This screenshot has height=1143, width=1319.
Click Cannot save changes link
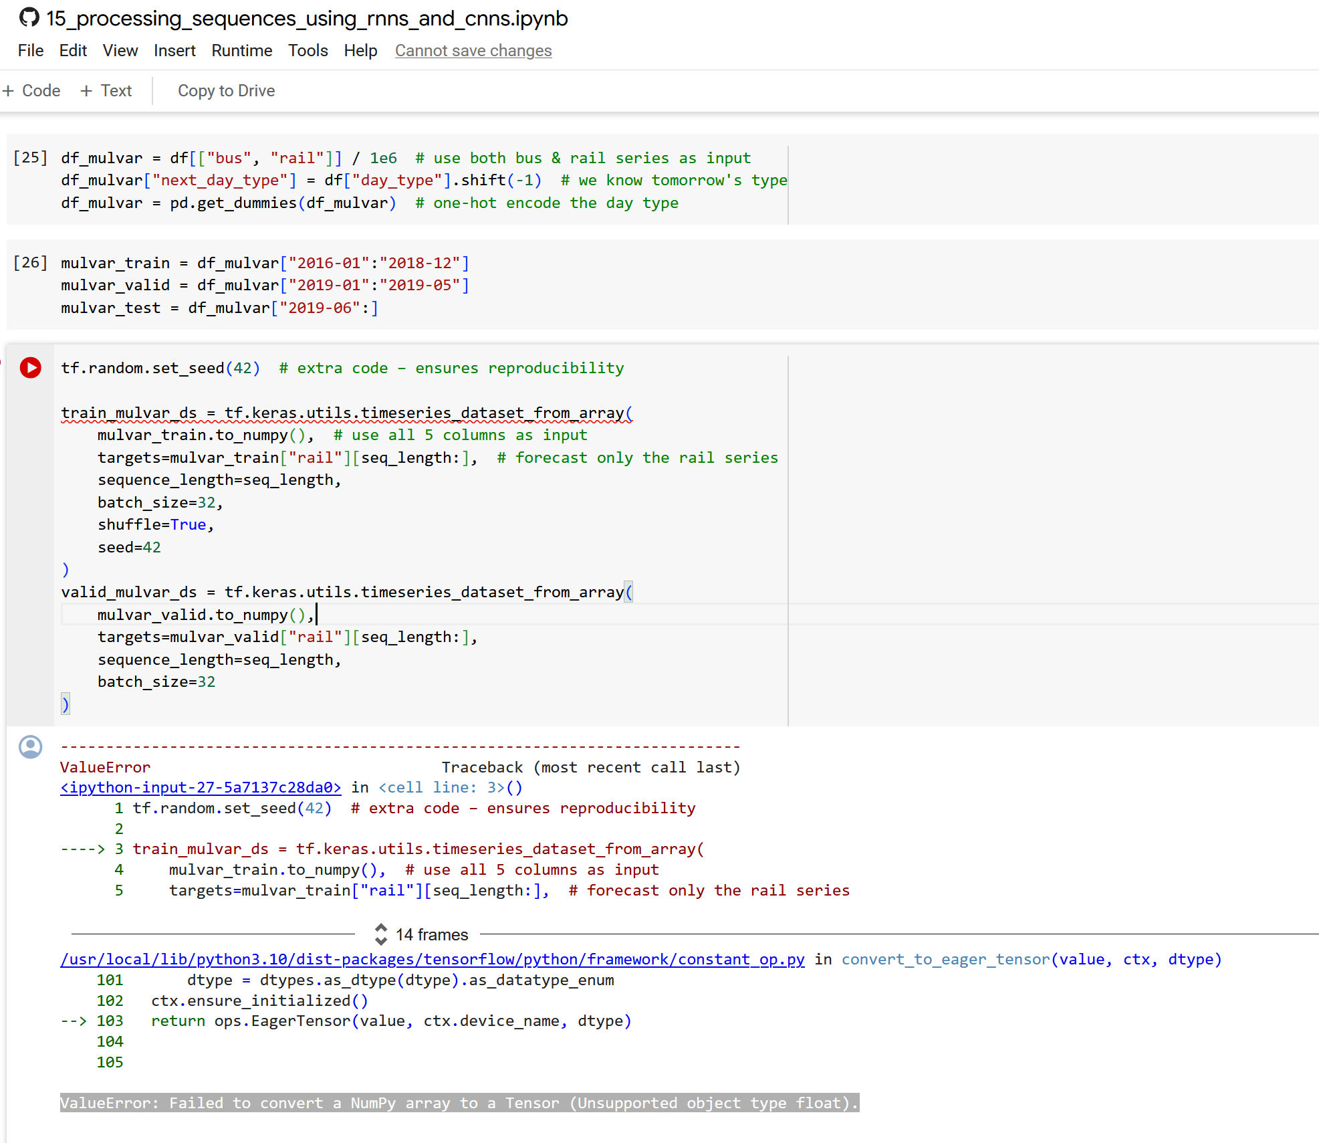click(x=473, y=51)
